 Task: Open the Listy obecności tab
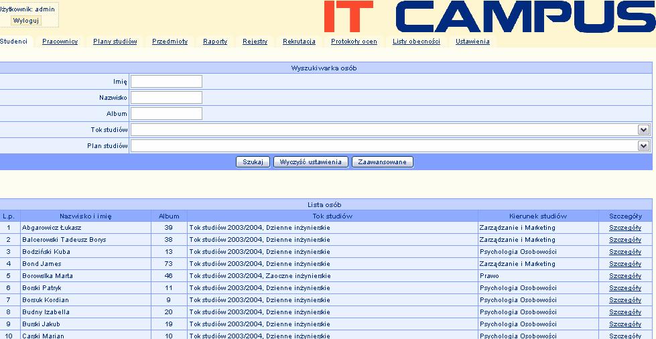click(x=416, y=42)
